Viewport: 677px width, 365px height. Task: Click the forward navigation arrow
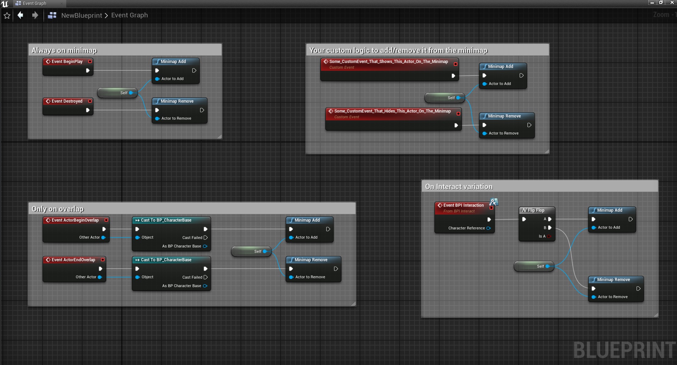click(x=35, y=15)
